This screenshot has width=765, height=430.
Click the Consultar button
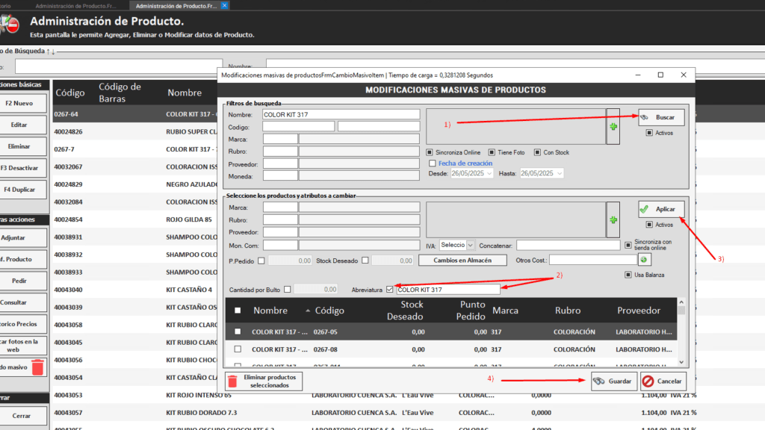click(22, 302)
